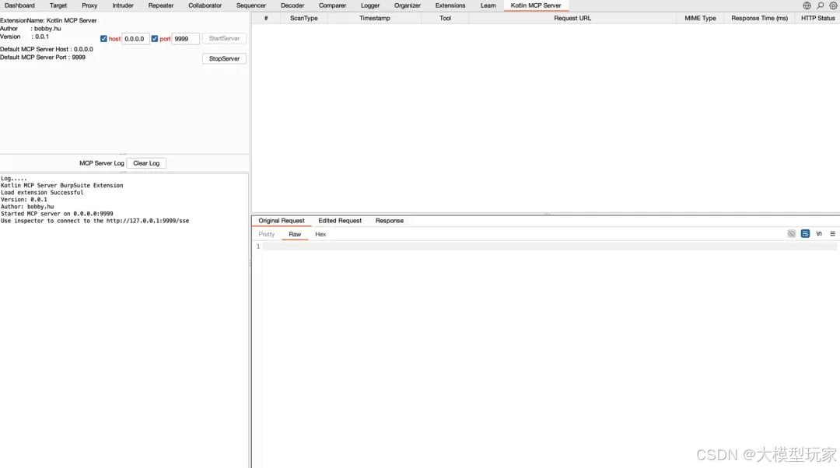The height and width of the screenshot is (468, 840).
Task: Click the StartServer button
Action: point(224,39)
